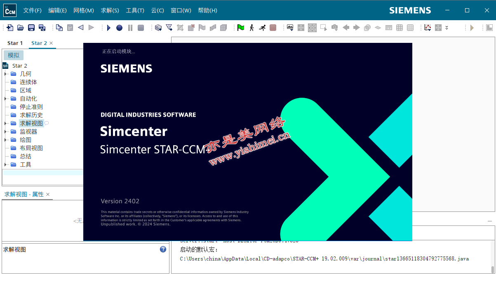Switch to the Star 1 tab
Screen dimensions: 496x284
(15, 43)
